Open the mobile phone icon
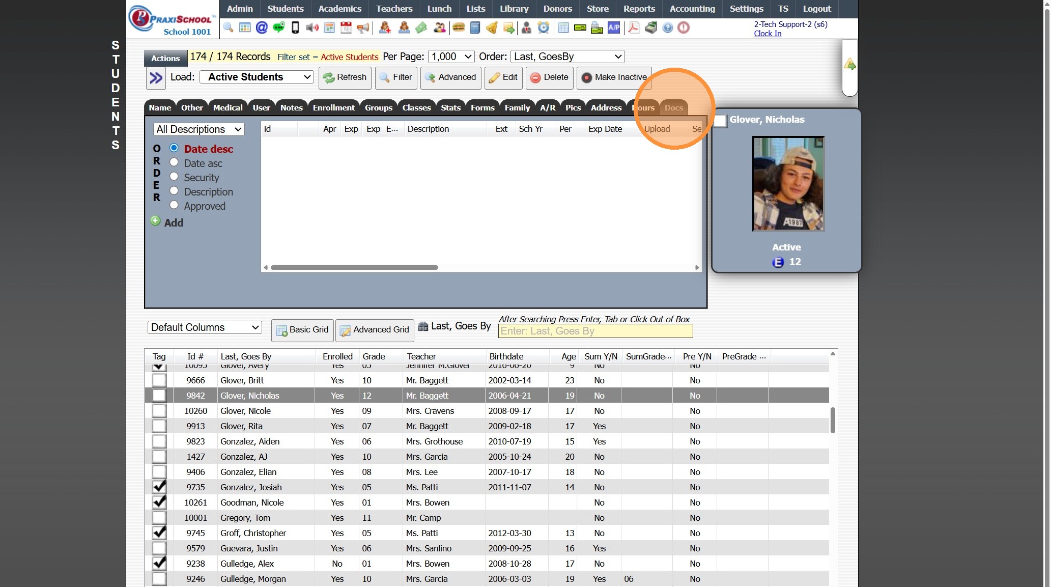The image size is (1051, 587). coord(295,27)
